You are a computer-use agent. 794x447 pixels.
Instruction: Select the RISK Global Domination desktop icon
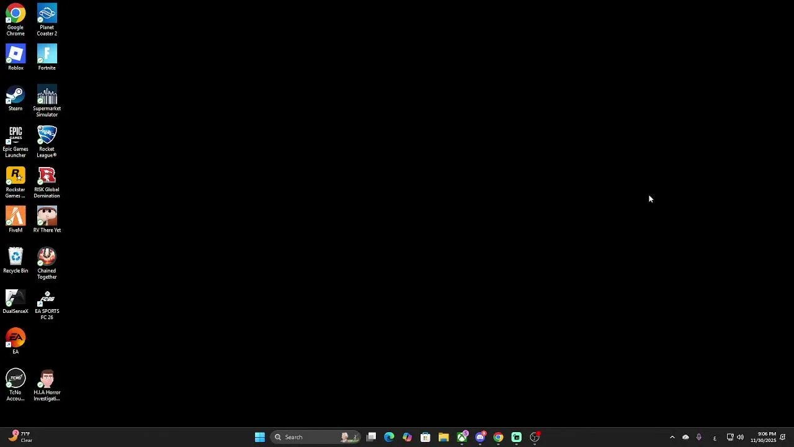point(47,183)
